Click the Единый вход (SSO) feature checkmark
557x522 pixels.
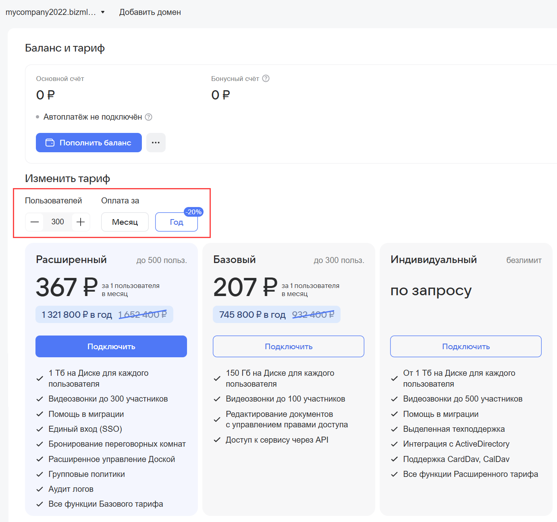click(x=40, y=429)
